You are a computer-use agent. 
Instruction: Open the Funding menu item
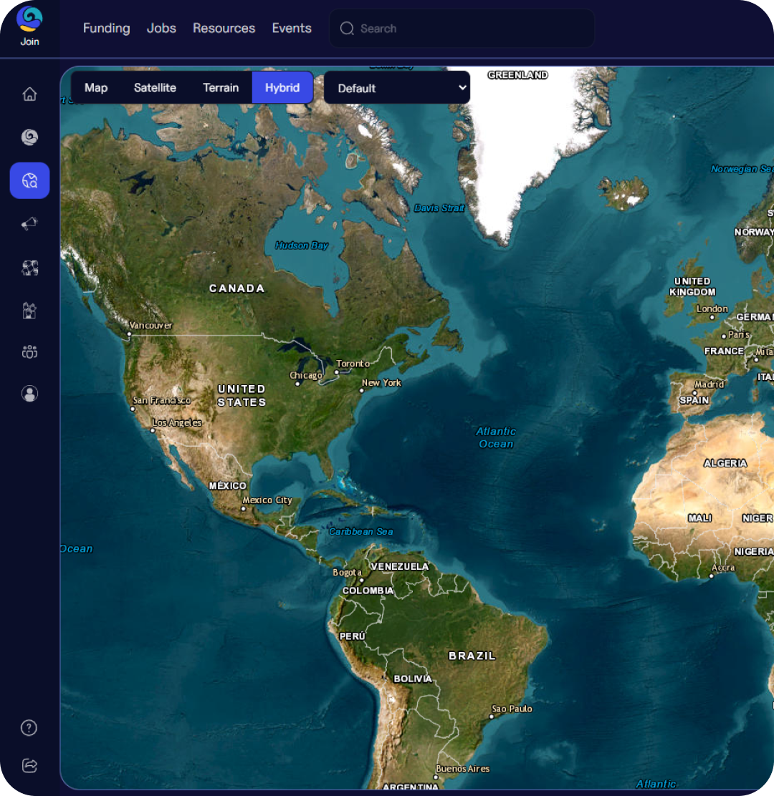[106, 28]
